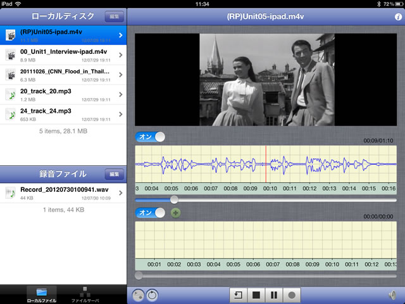Image resolution: width=405 pixels, height=304 pixels.
Task: Open the 20111026_(CNN_Flood_in_Thail file
Action: tap(63, 75)
